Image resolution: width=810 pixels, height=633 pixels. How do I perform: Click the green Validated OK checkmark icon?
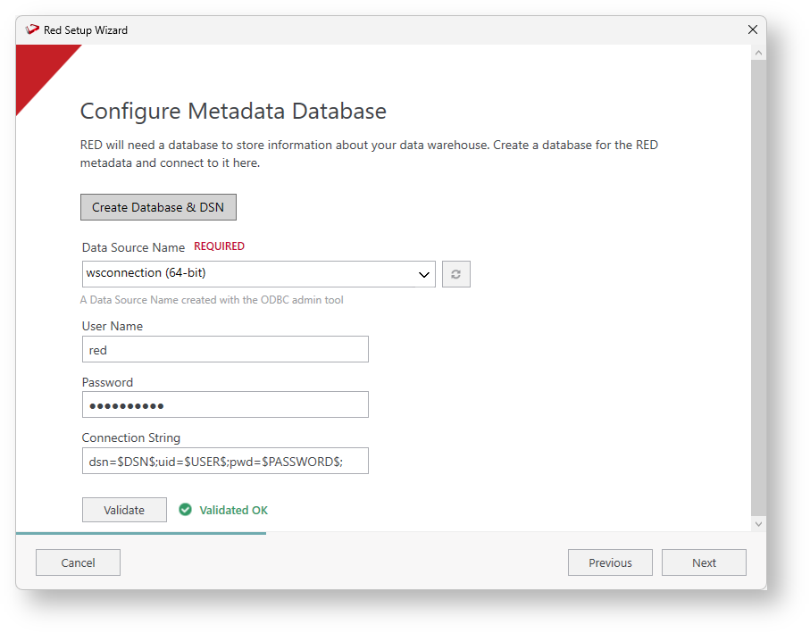(186, 510)
